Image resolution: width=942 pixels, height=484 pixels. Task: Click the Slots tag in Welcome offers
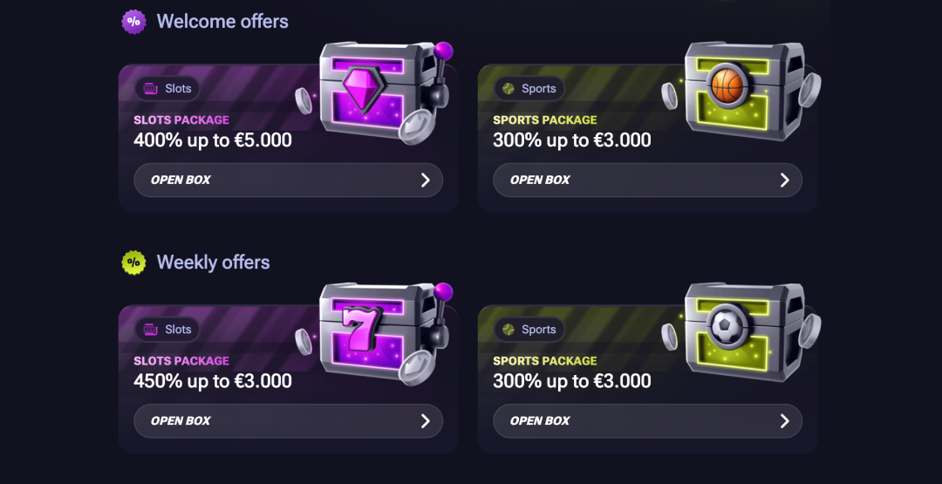tap(167, 88)
